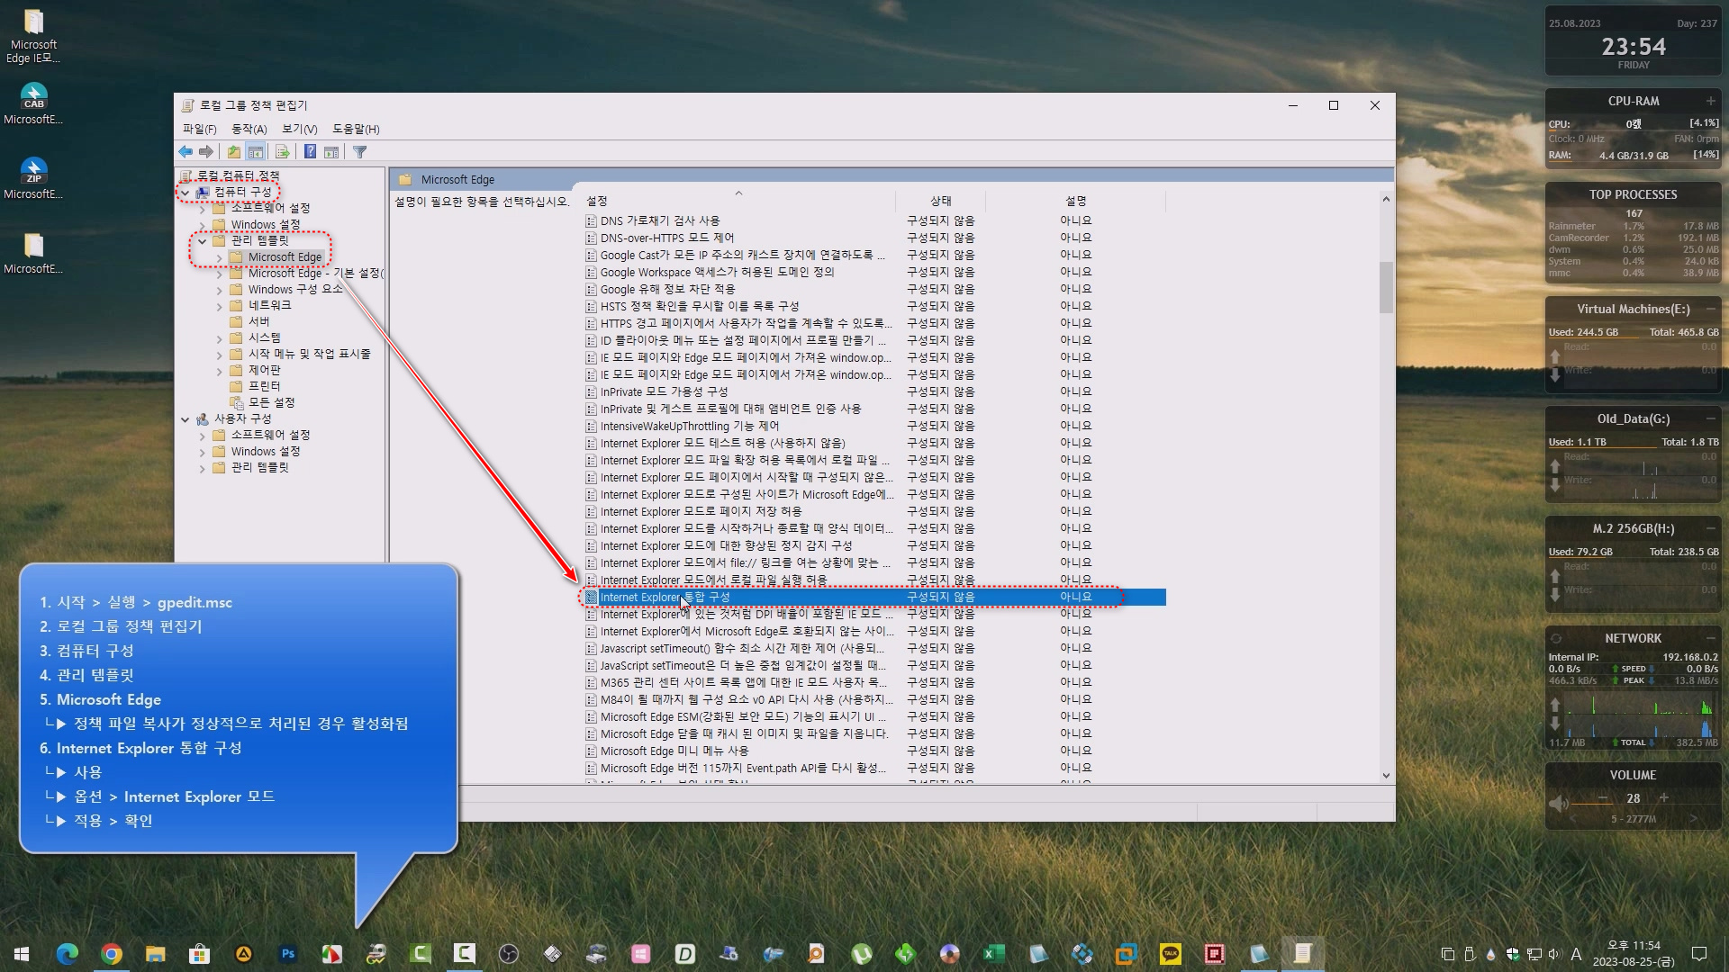Open Help via the blue question-mark icon
Image resolution: width=1729 pixels, height=972 pixels.
(x=310, y=152)
